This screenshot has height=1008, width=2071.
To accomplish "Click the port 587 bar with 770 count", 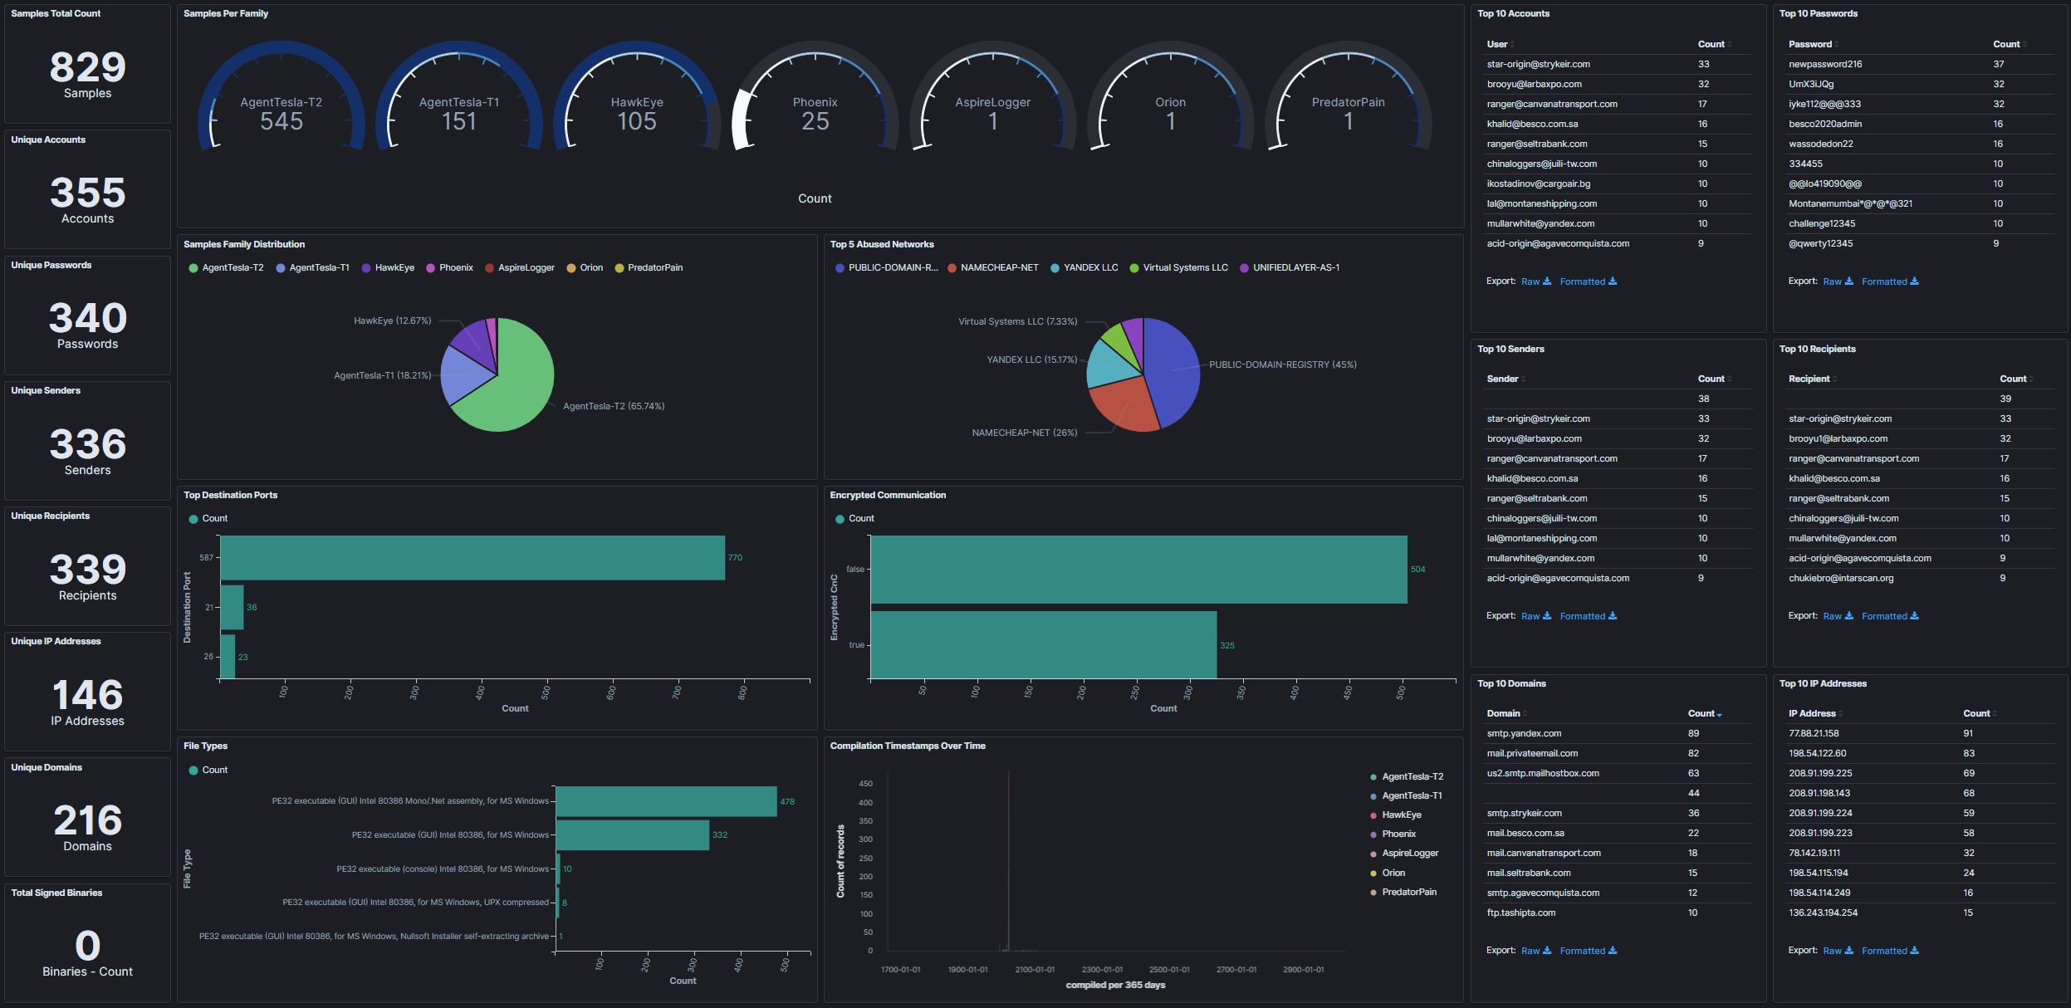I will [472, 557].
